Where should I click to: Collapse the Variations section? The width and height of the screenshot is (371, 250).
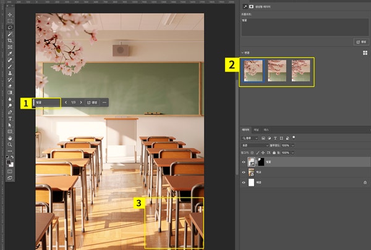click(242, 52)
